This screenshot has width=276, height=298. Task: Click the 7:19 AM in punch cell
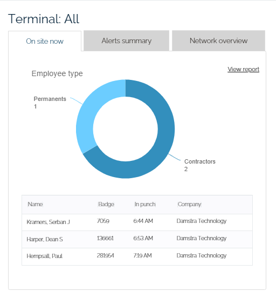(x=142, y=255)
